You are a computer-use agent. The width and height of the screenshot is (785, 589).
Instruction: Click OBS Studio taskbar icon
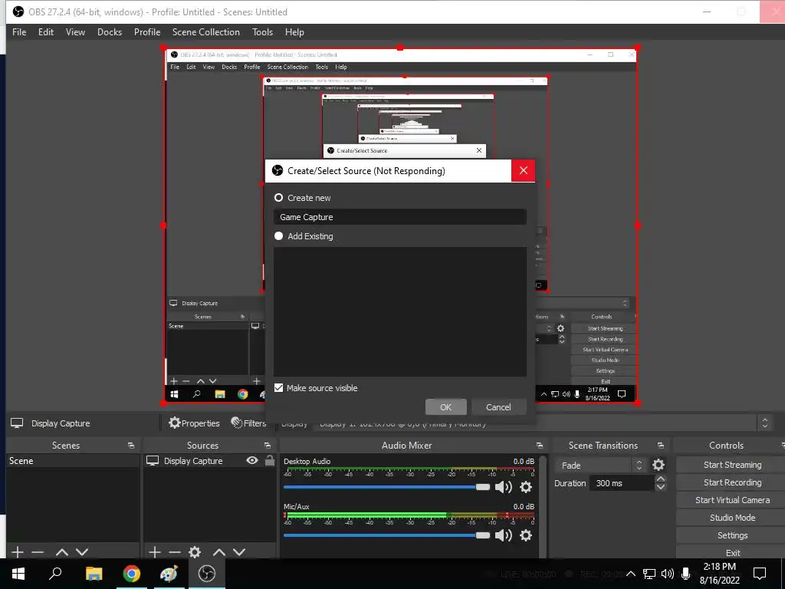pos(206,574)
